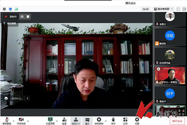The height and width of the screenshot is (125, 187).
Task: Pause the recording
Action: (22, 17)
